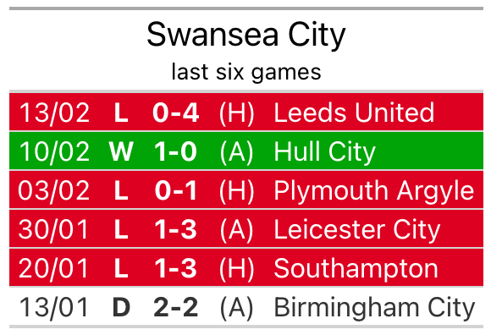Click the D result for Birmingham

click(x=121, y=307)
